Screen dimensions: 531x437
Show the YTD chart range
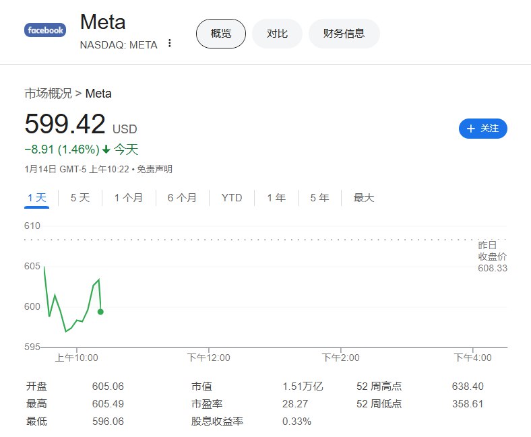232,198
